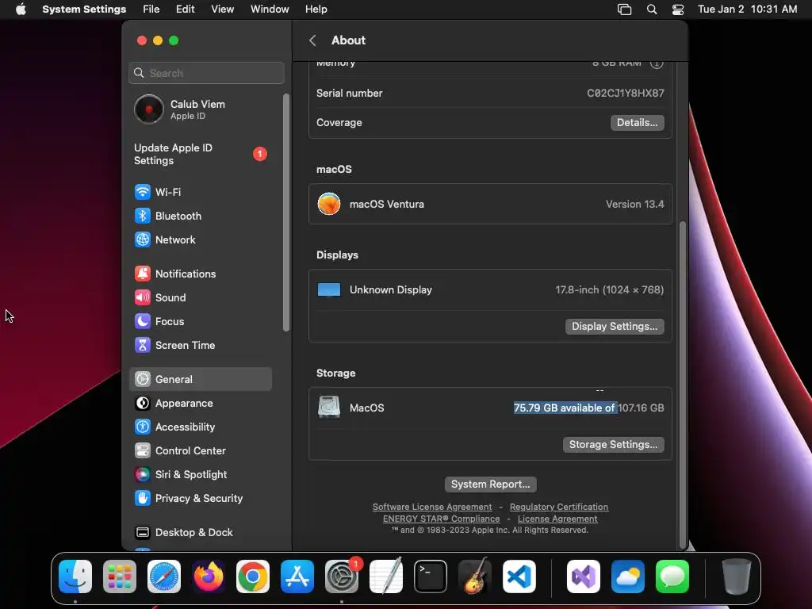Launch Safari from the Dock

point(164,576)
